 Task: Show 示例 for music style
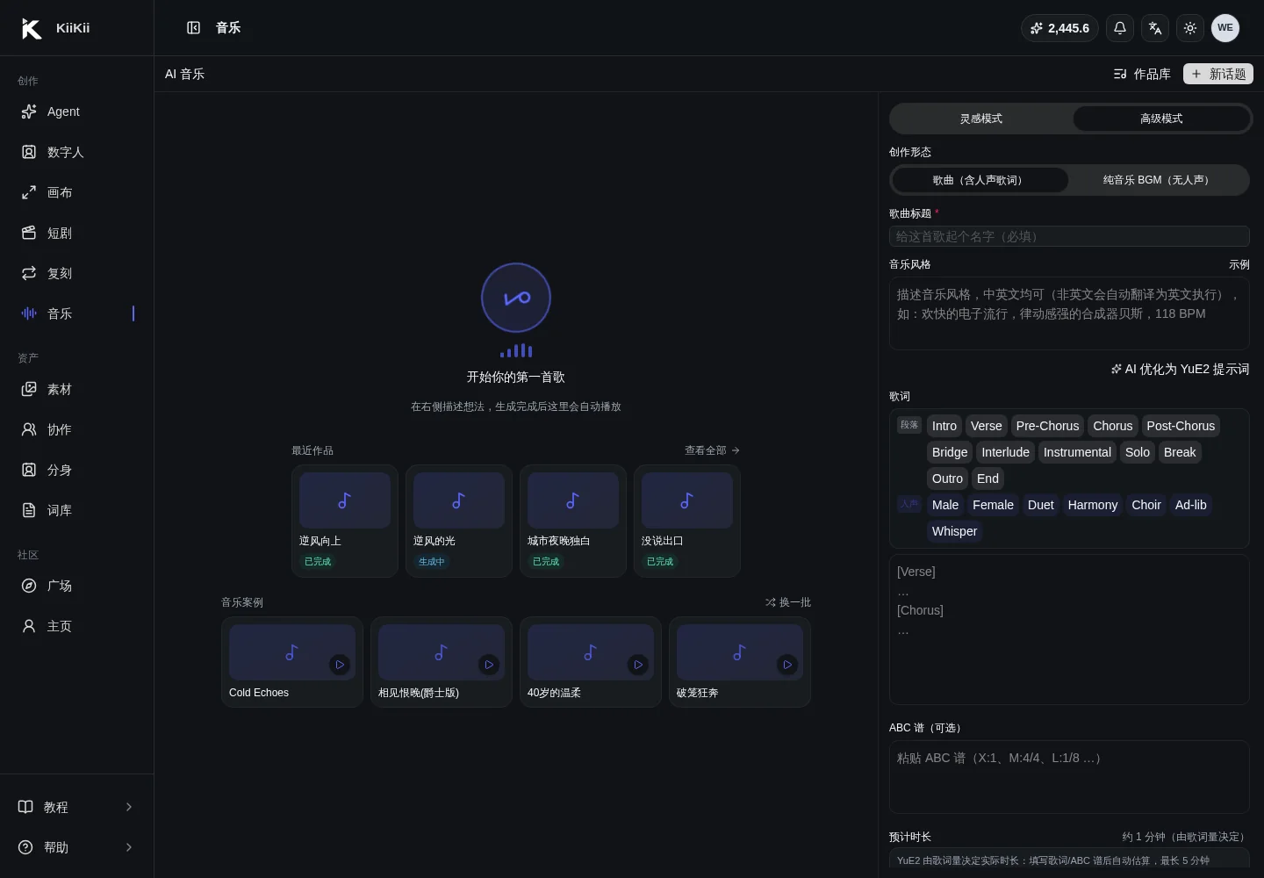click(x=1239, y=264)
